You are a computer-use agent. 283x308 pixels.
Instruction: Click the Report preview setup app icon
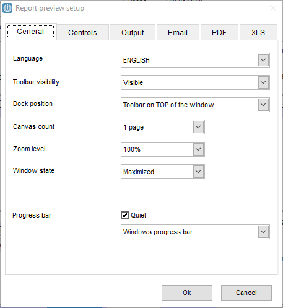[7, 8]
